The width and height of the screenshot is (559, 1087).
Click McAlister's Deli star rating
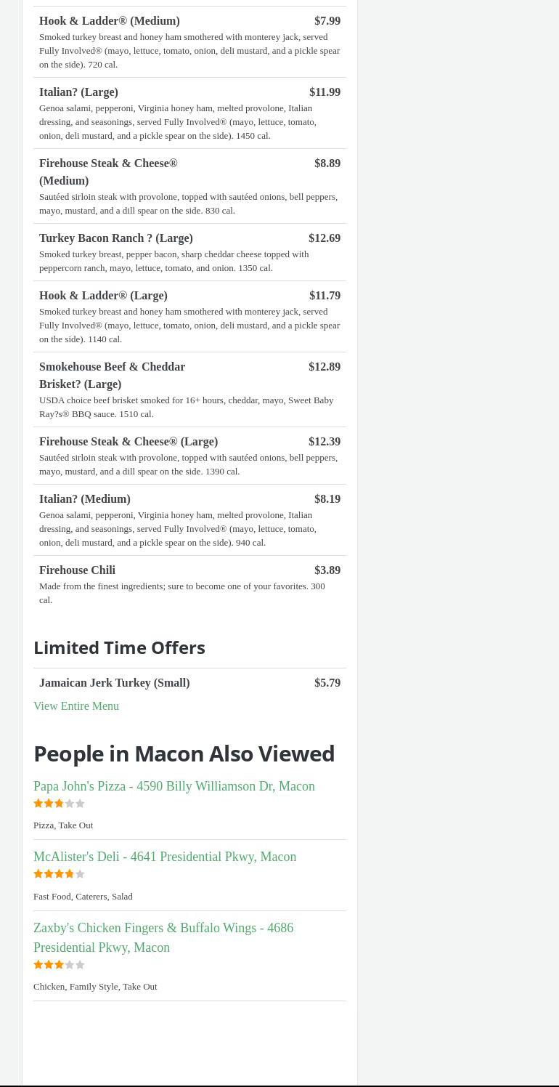click(60, 874)
